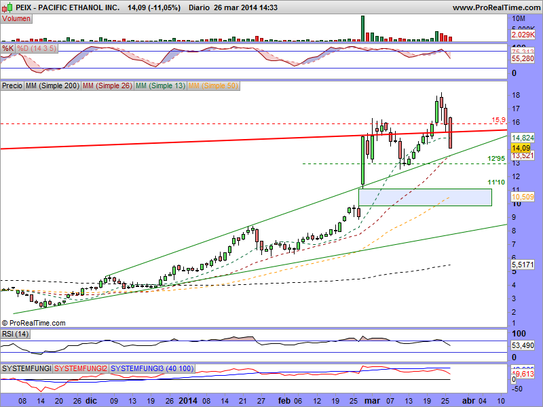Click the 14,09 (-11,05%) quote text

[x=154, y=7]
